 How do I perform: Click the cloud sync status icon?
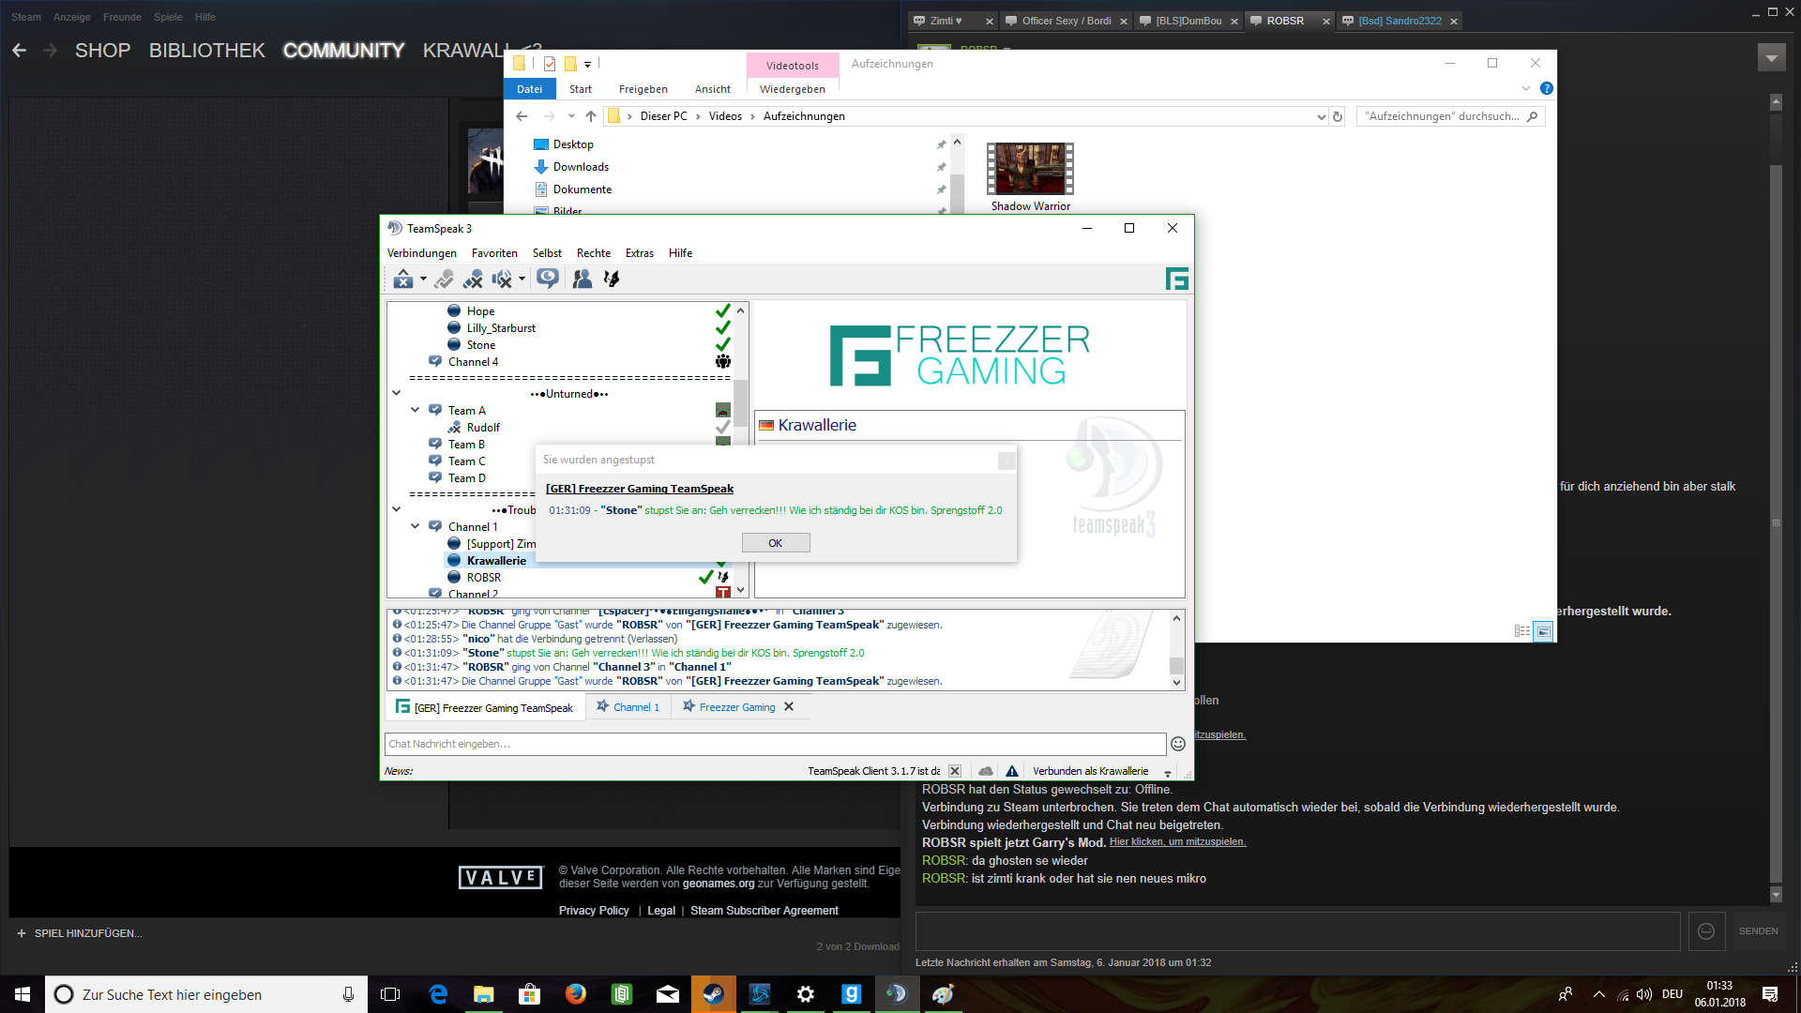(985, 771)
